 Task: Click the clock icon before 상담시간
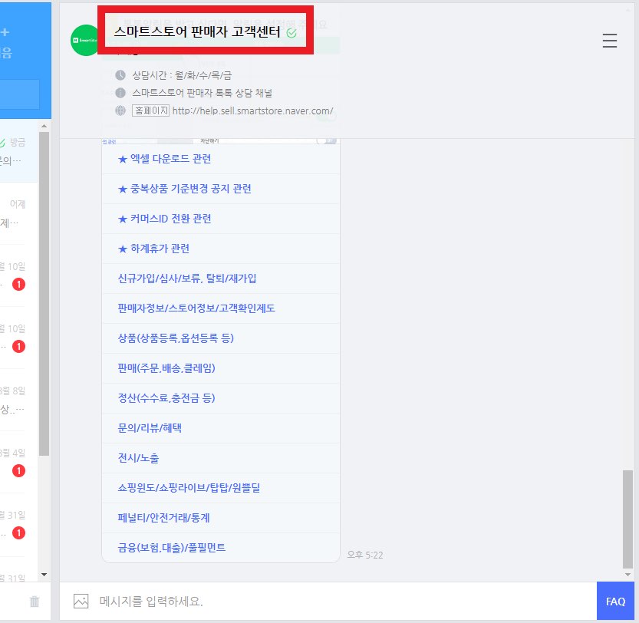pos(120,75)
